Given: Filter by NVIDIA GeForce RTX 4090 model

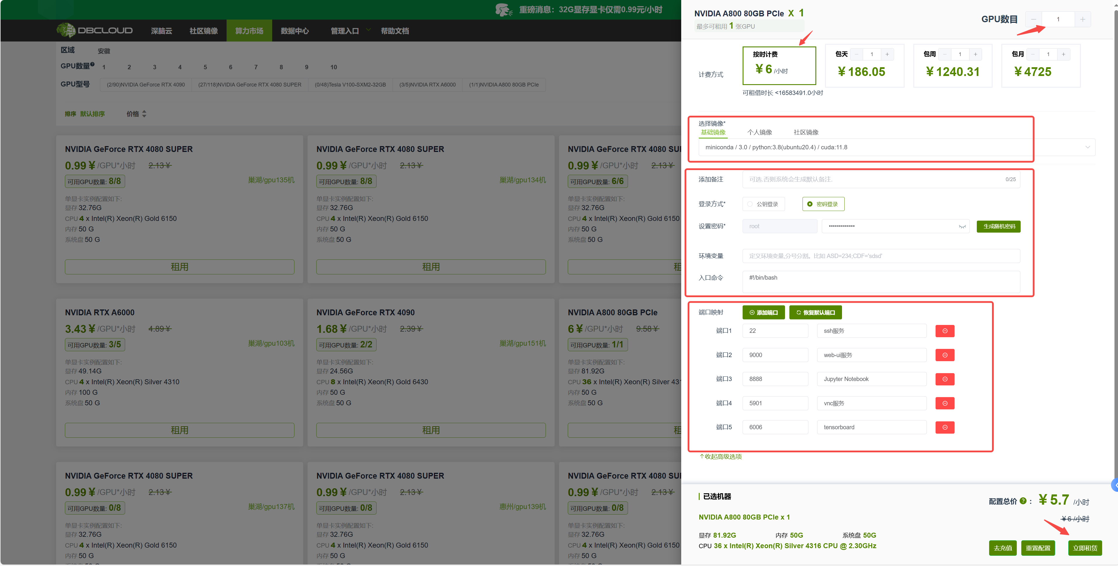Looking at the screenshot, I should tap(146, 84).
